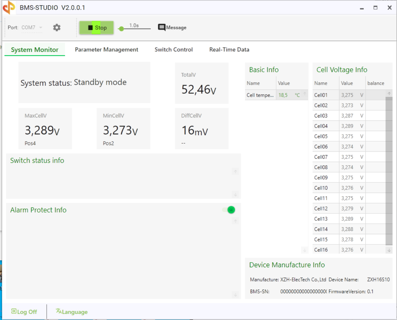Viewport: 397px width, 320px height.
Task: Click Name header in Cell Voltage Info
Action: pyautogui.click(x=321, y=83)
